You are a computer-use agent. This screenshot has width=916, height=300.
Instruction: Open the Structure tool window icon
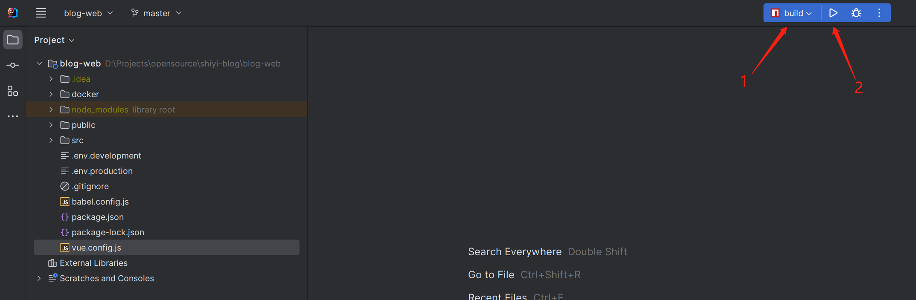(13, 91)
